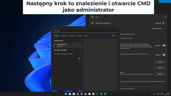The height and width of the screenshot is (96, 171).
Task: Click the web search magnifier icon
Action: [x=55, y=54]
